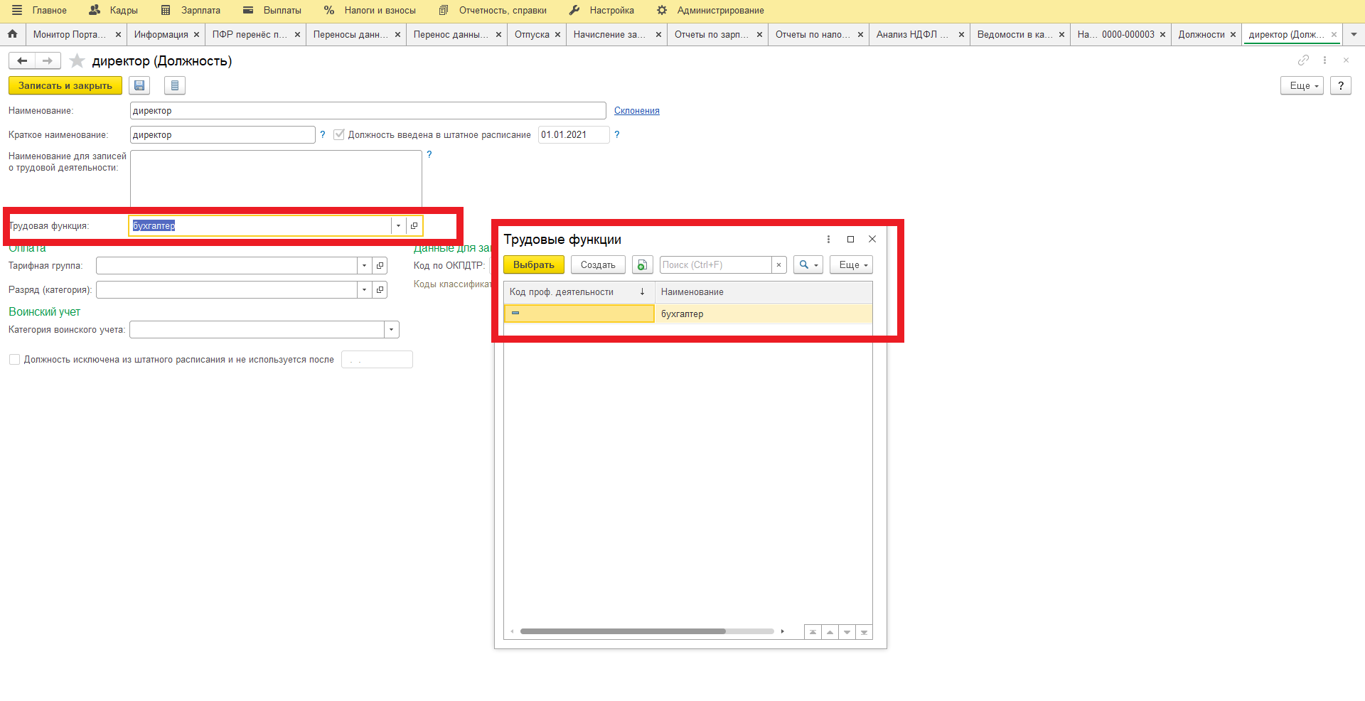
Task: Expand the Тарифная группа dropdown
Action: tap(364, 266)
